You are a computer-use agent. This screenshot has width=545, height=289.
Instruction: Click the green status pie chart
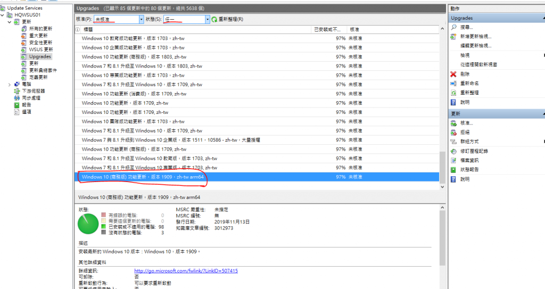(88, 224)
